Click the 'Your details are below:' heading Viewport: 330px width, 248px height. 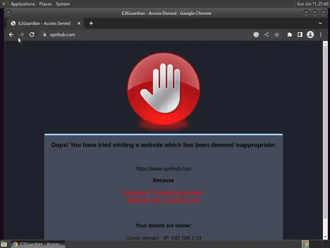point(163,225)
